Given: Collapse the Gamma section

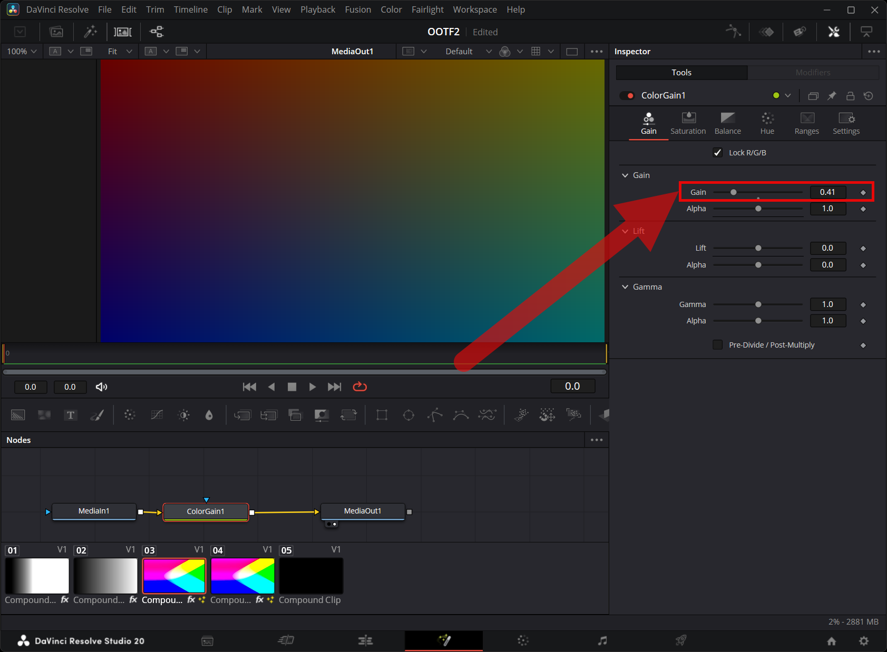Looking at the screenshot, I should pyautogui.click(x=625, y=287).
